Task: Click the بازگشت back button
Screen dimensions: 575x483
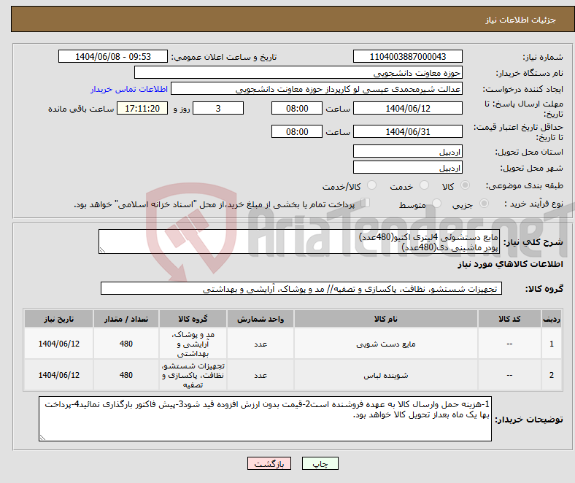Action: (269, 463)
